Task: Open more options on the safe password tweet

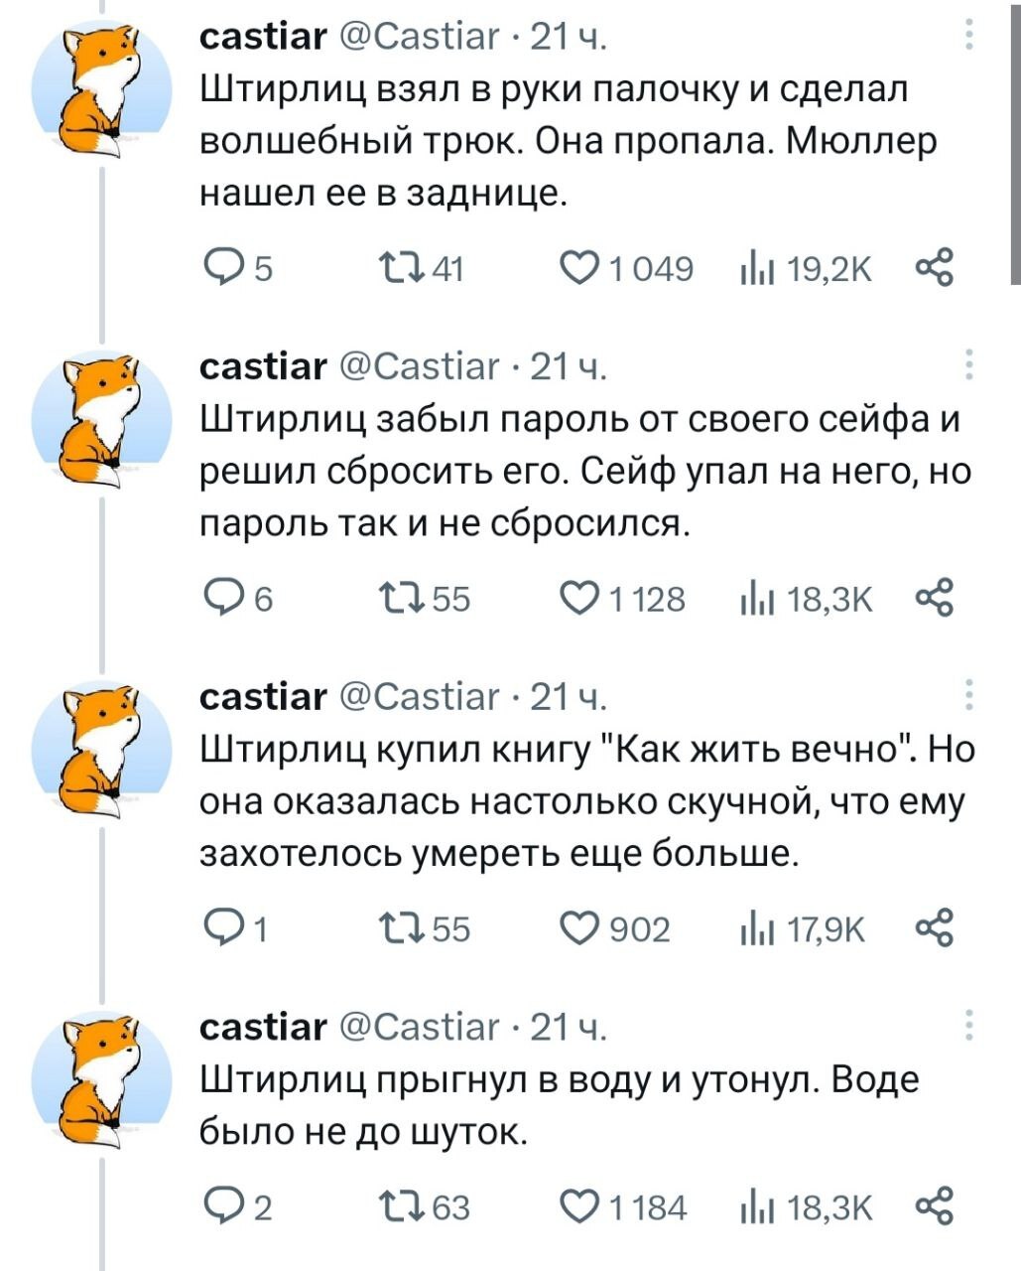Action: [969, 366]
